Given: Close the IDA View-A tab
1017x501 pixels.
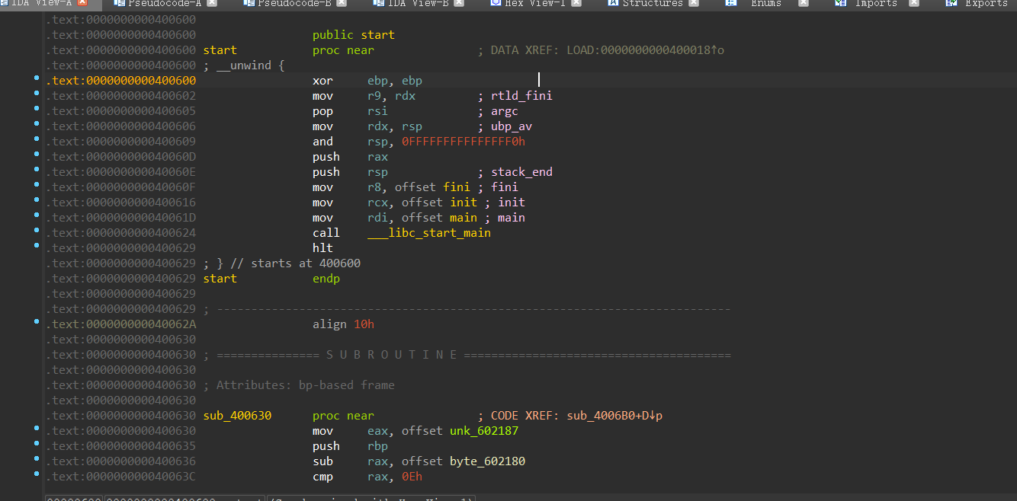Looking at the screenshot, I should (x=82, y=3).
